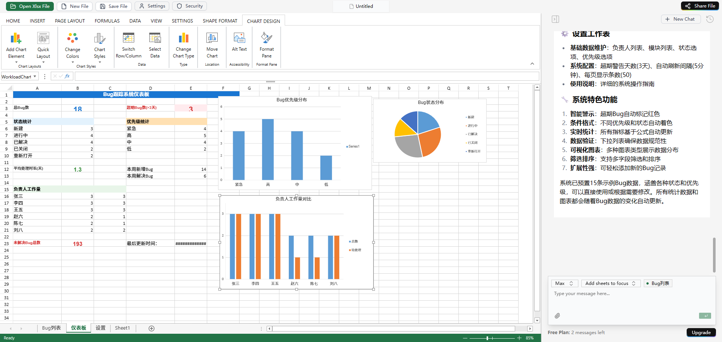Expand Change Colors dropdown arrow
Screen dimensions: 722x342
click(x=72, y=62)
